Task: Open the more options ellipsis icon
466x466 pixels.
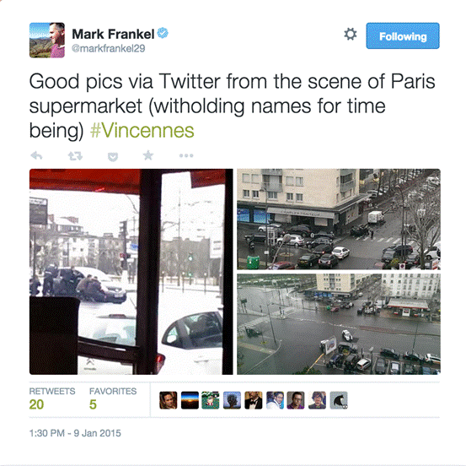Action: [x=186, y=155]
